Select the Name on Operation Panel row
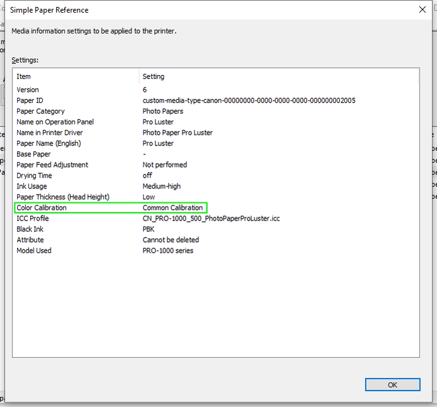Viewport: 437px width, 407px height. click(x=216, y=122)
